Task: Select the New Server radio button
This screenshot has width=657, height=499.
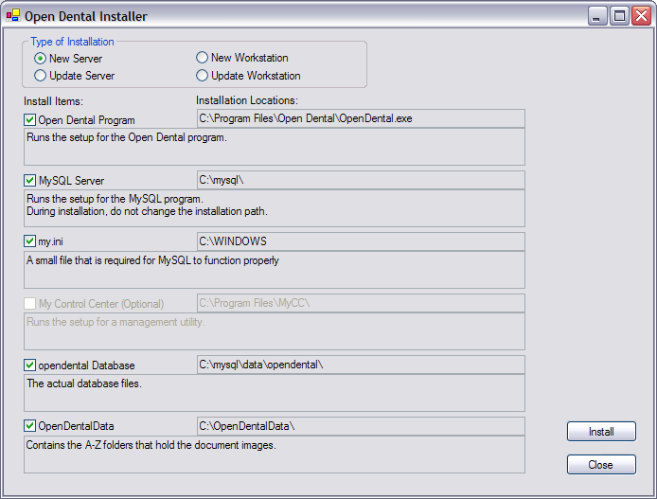Action: [40, 59]
